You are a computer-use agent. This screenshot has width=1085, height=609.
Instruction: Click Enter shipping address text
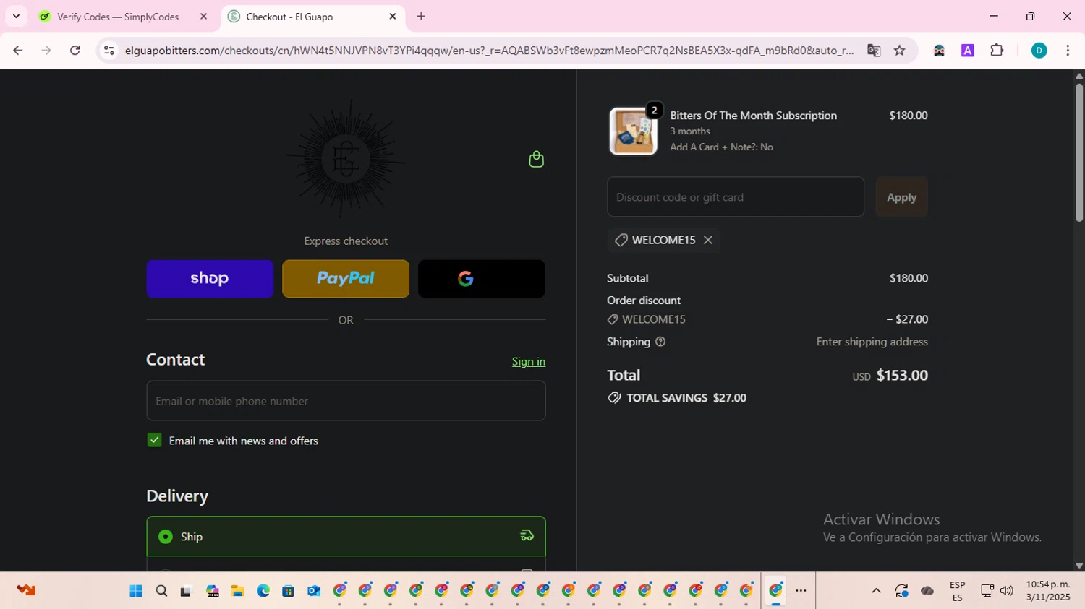[872, 342]
